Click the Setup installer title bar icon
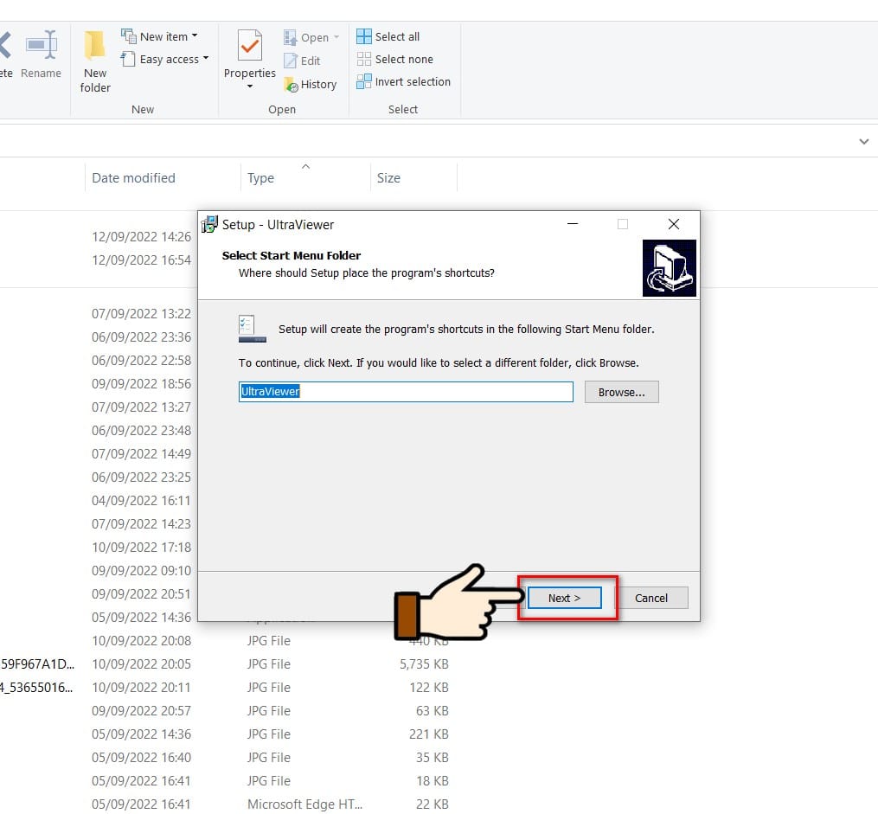The height and width of the screenshot is (814, 878). pos(209,225)
